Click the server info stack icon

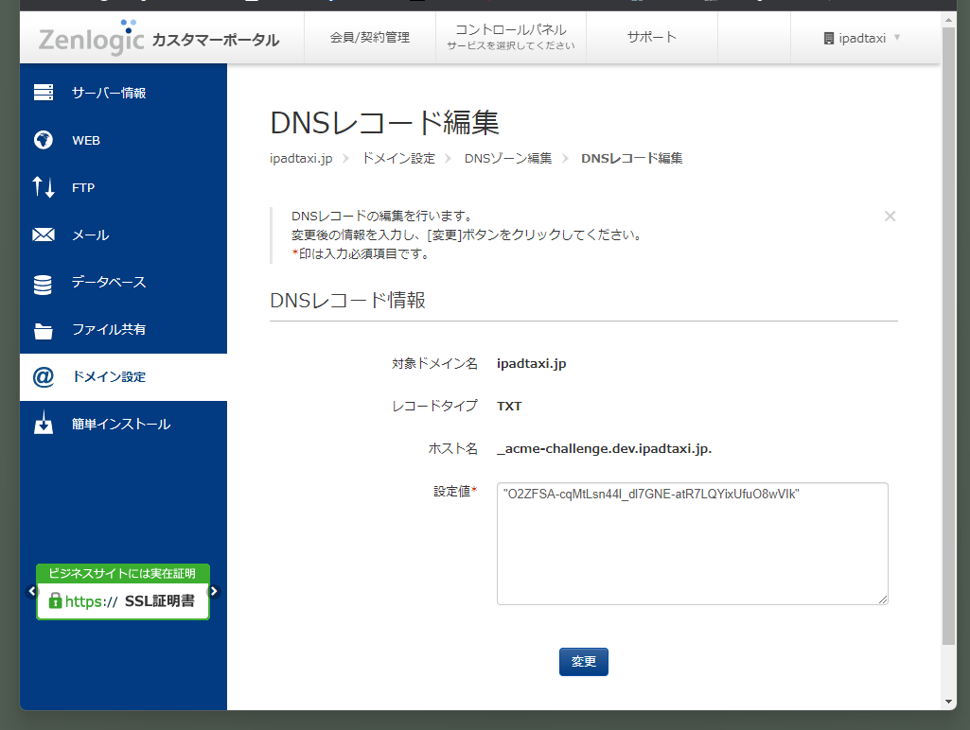(x=44, y=93)
